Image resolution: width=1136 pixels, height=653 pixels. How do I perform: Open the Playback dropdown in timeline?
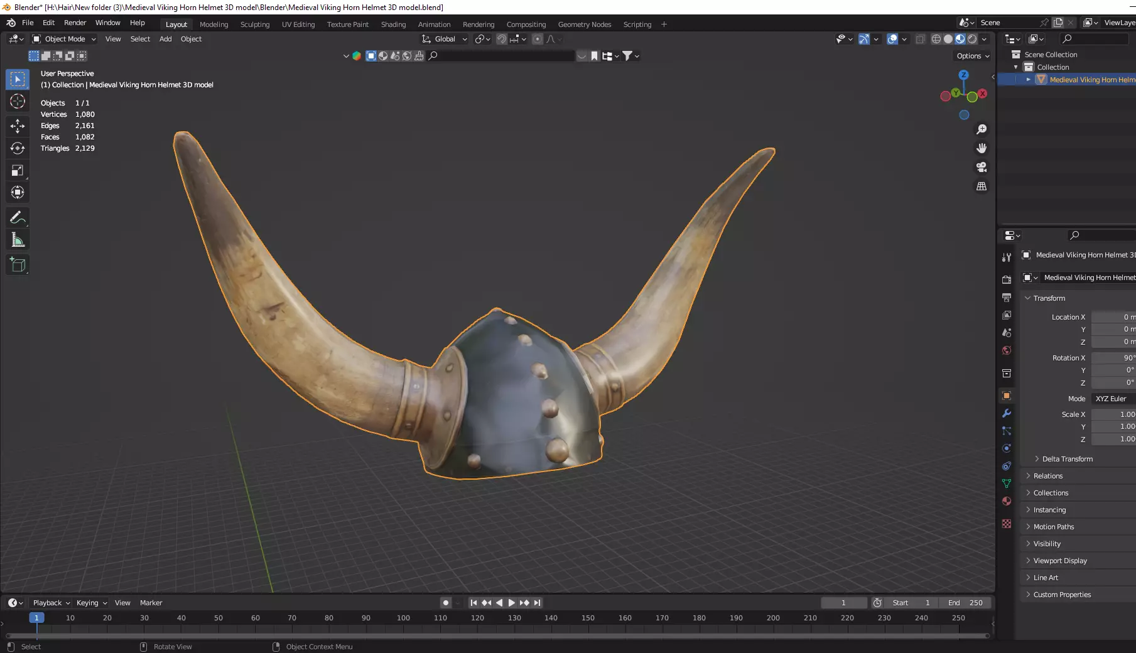pos(51,603)
